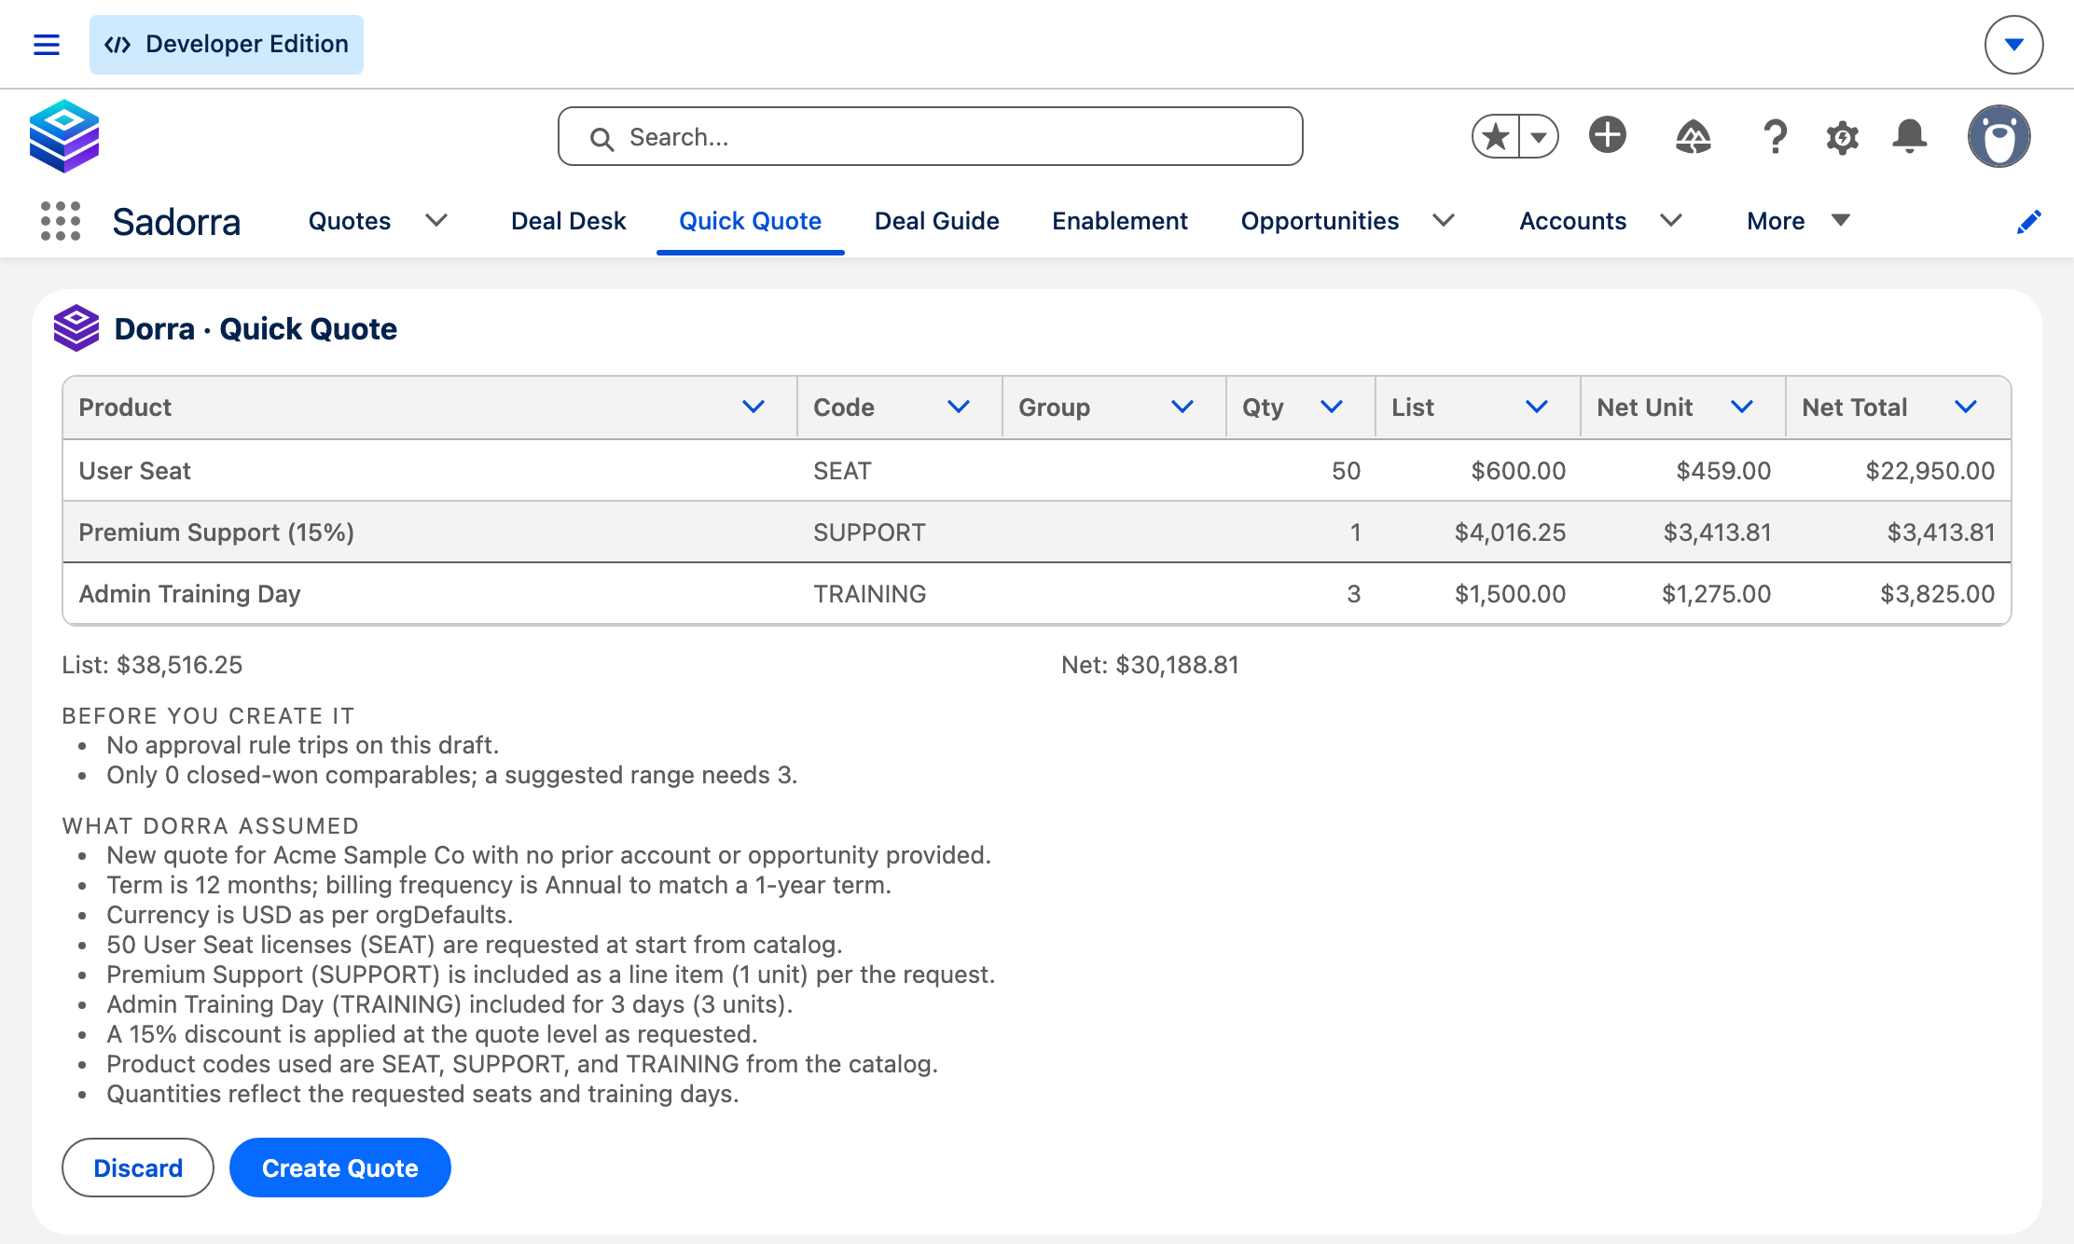Open the Group column chevron menu

tap(1182, 407)
